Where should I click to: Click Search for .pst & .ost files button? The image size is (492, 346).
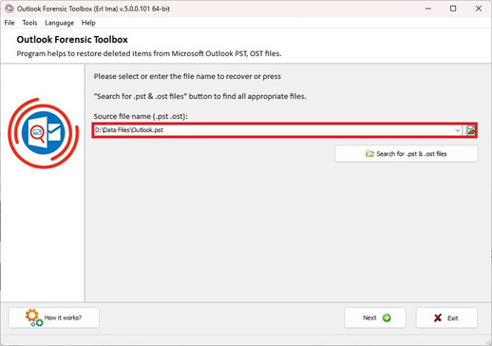pos(407,154)
